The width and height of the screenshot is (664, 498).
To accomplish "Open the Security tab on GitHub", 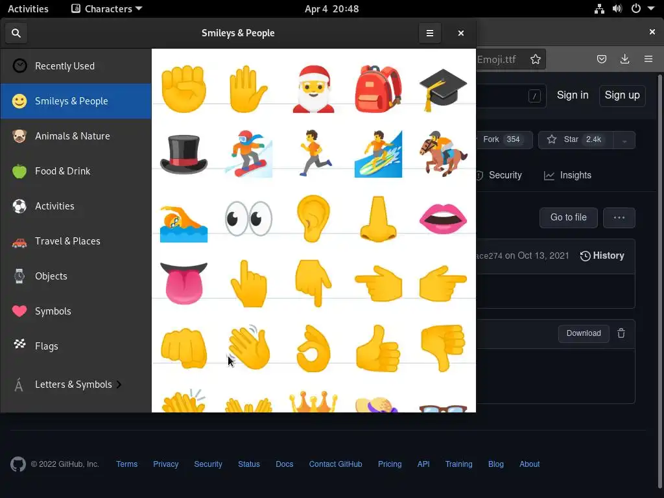I will (499, 175).
